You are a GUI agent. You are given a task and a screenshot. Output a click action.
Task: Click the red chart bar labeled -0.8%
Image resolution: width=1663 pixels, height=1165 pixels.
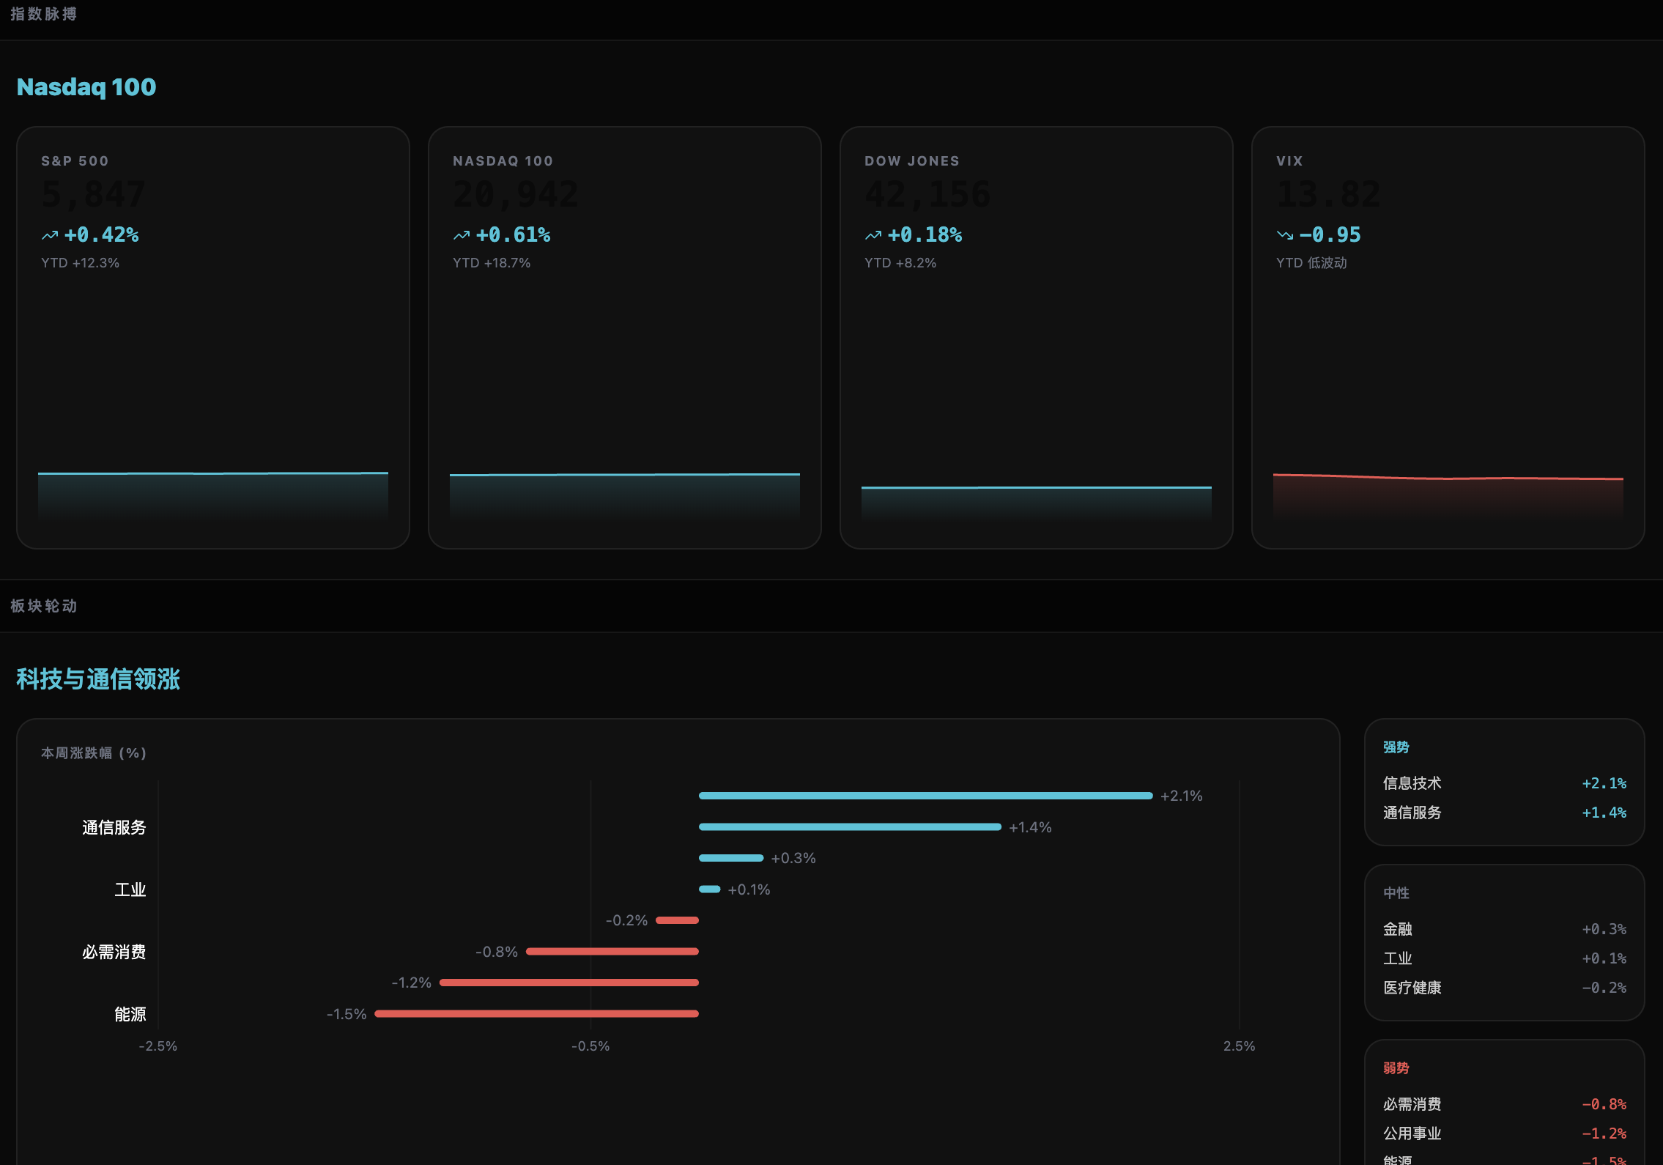point(612,951)
